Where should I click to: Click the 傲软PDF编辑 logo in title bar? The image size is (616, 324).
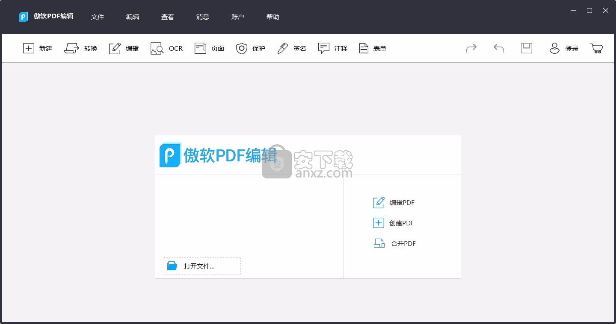(x=24, y=17)
